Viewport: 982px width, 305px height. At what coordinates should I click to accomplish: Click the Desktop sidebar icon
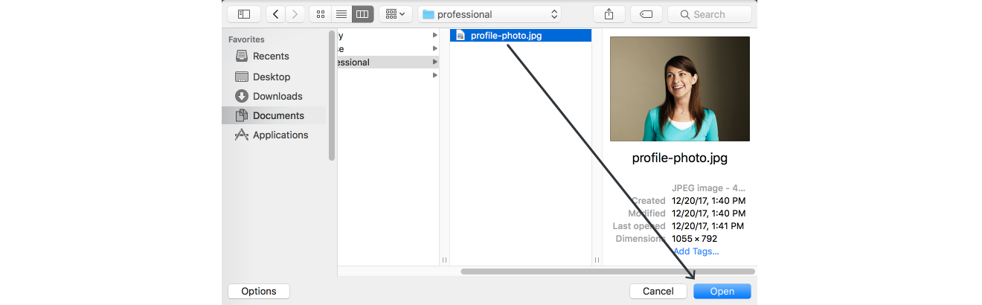(241, 77)
